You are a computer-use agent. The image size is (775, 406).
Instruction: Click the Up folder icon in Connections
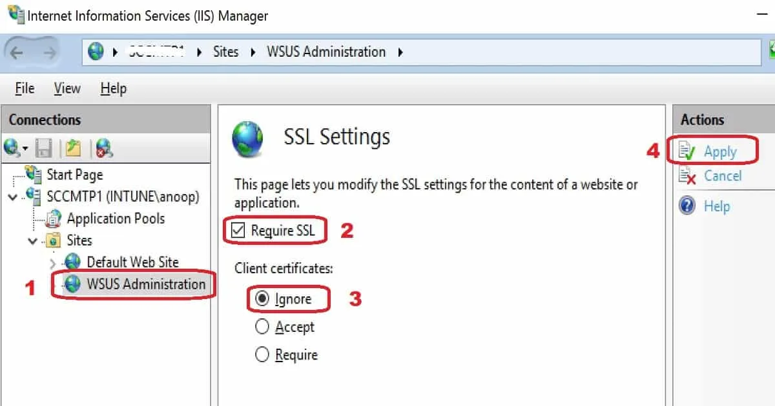73,149
